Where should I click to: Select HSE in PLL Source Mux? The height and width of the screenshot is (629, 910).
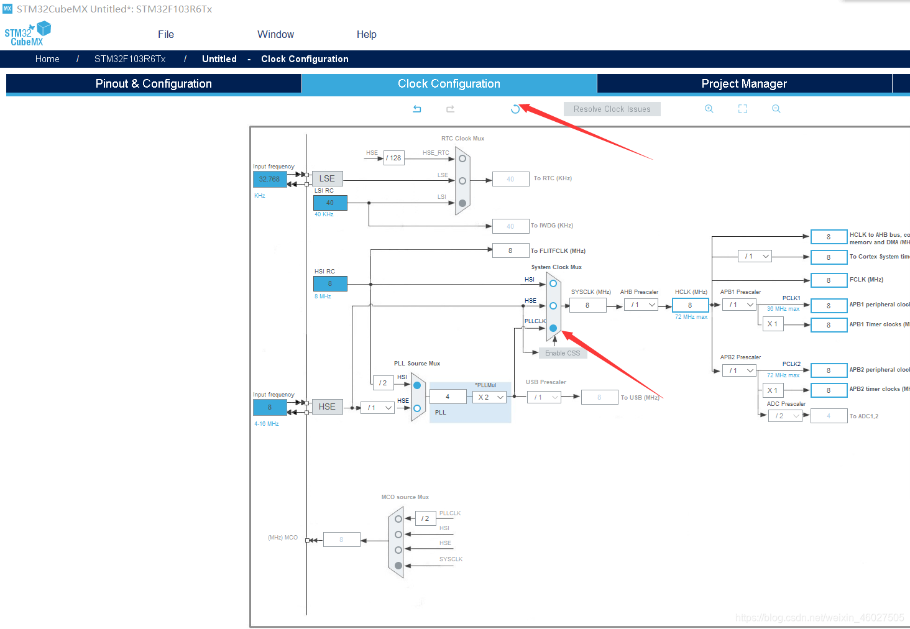[x=417, y=408]
